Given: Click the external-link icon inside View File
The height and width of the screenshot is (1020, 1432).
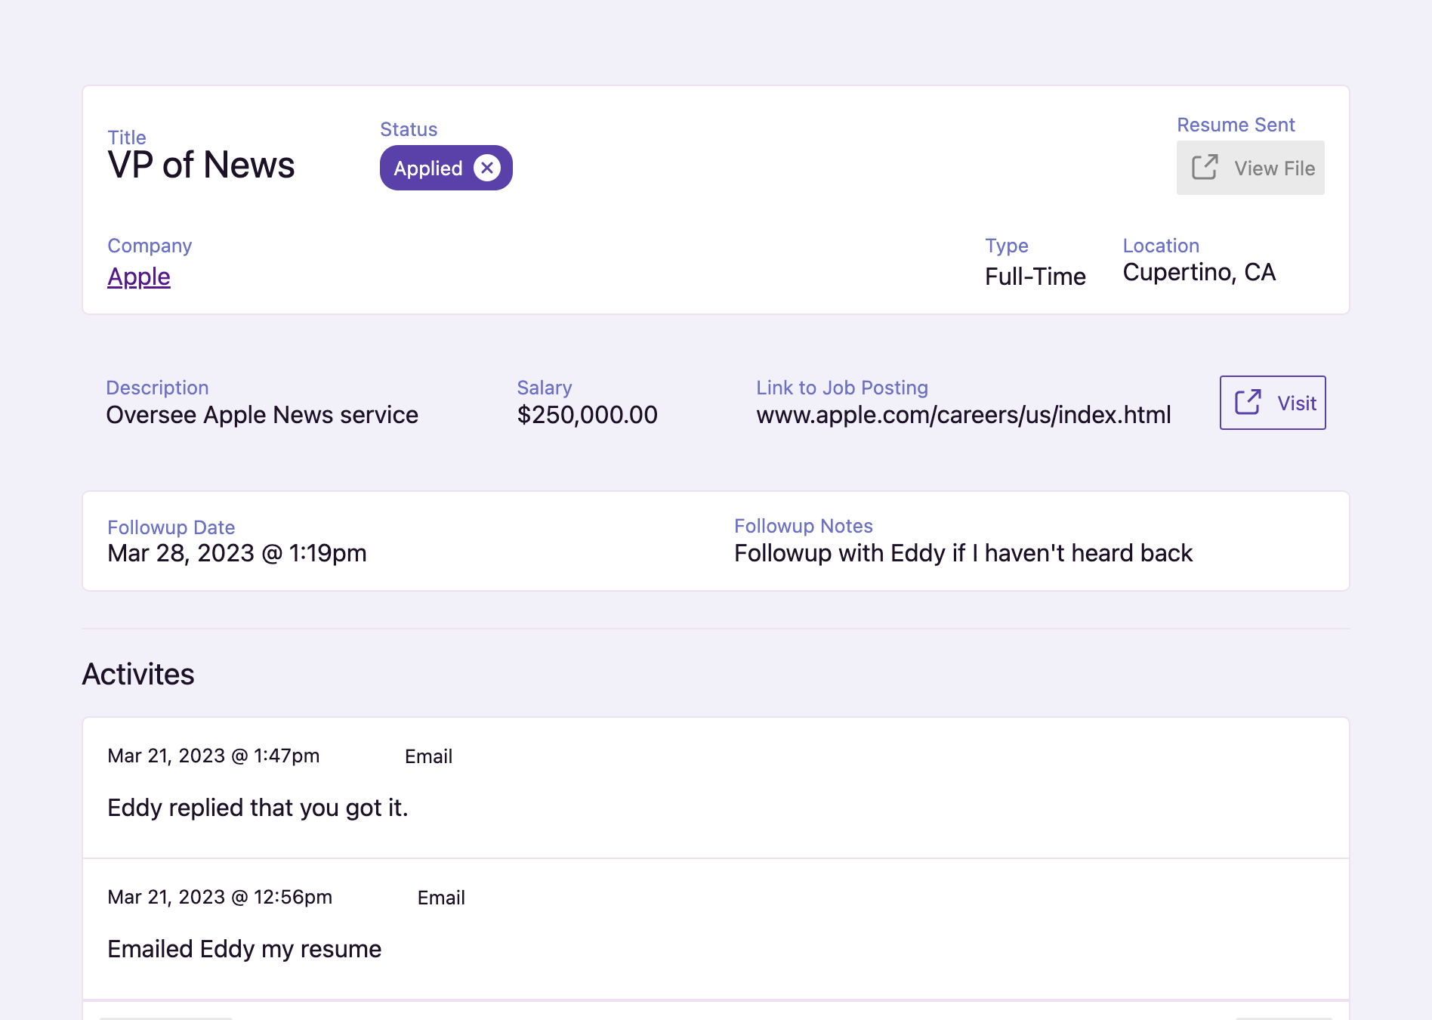Looking at the screenshot, I should tap(1205, 167).
